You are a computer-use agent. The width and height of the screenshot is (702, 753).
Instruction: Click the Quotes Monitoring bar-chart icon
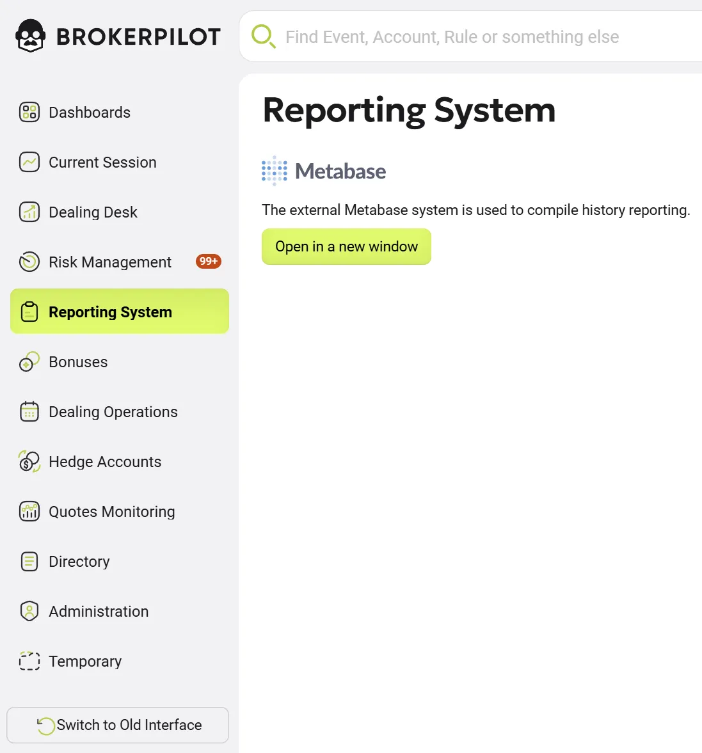29,511
